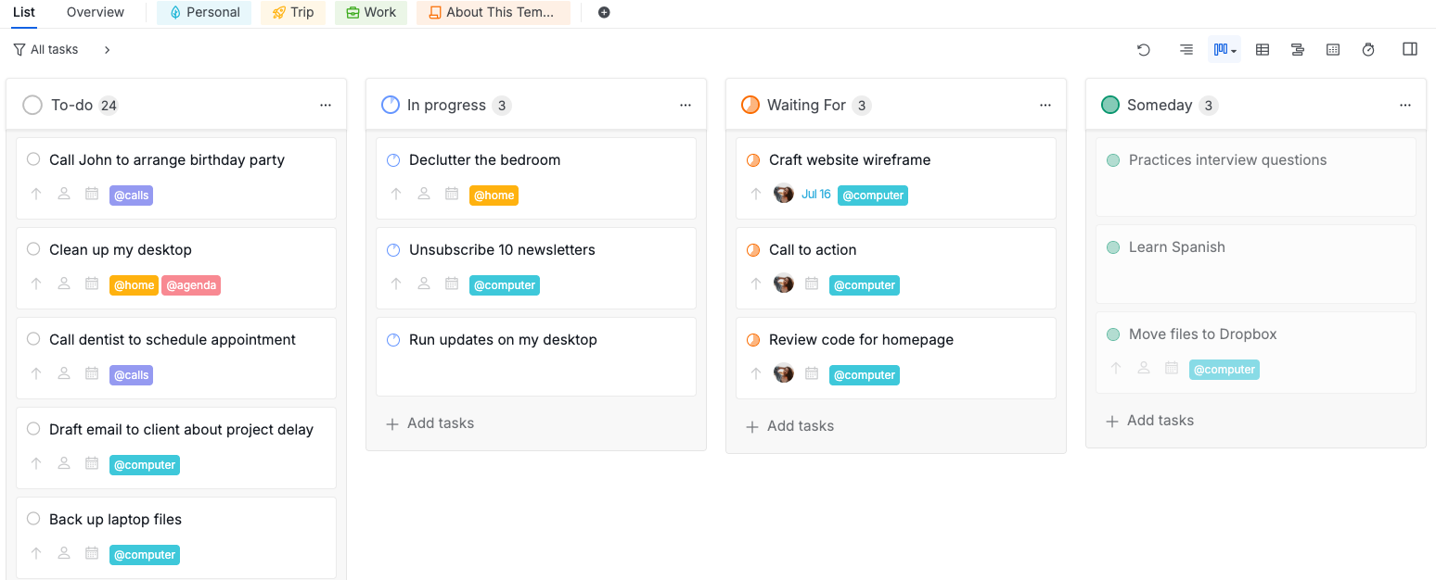Click @calls tag on Call John task
The image size is (1436, 580).
(131, 195)
